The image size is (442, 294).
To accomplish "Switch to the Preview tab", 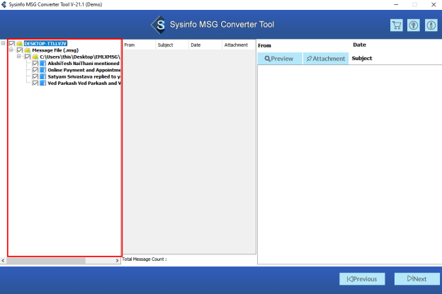I will pos(279,59).
